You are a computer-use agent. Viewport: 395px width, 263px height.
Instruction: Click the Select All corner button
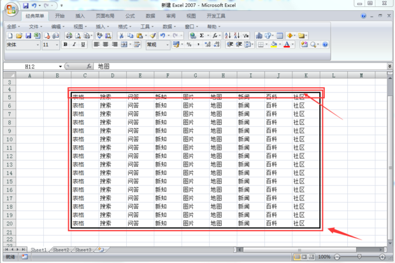(x=10, y=75)
